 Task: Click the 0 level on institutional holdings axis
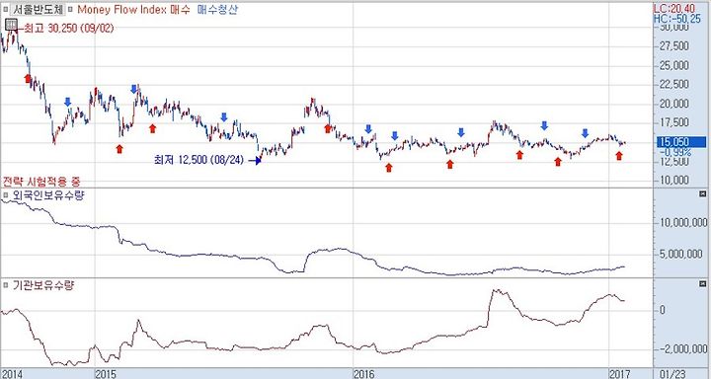pyautogui.click(x=663, y=310)
